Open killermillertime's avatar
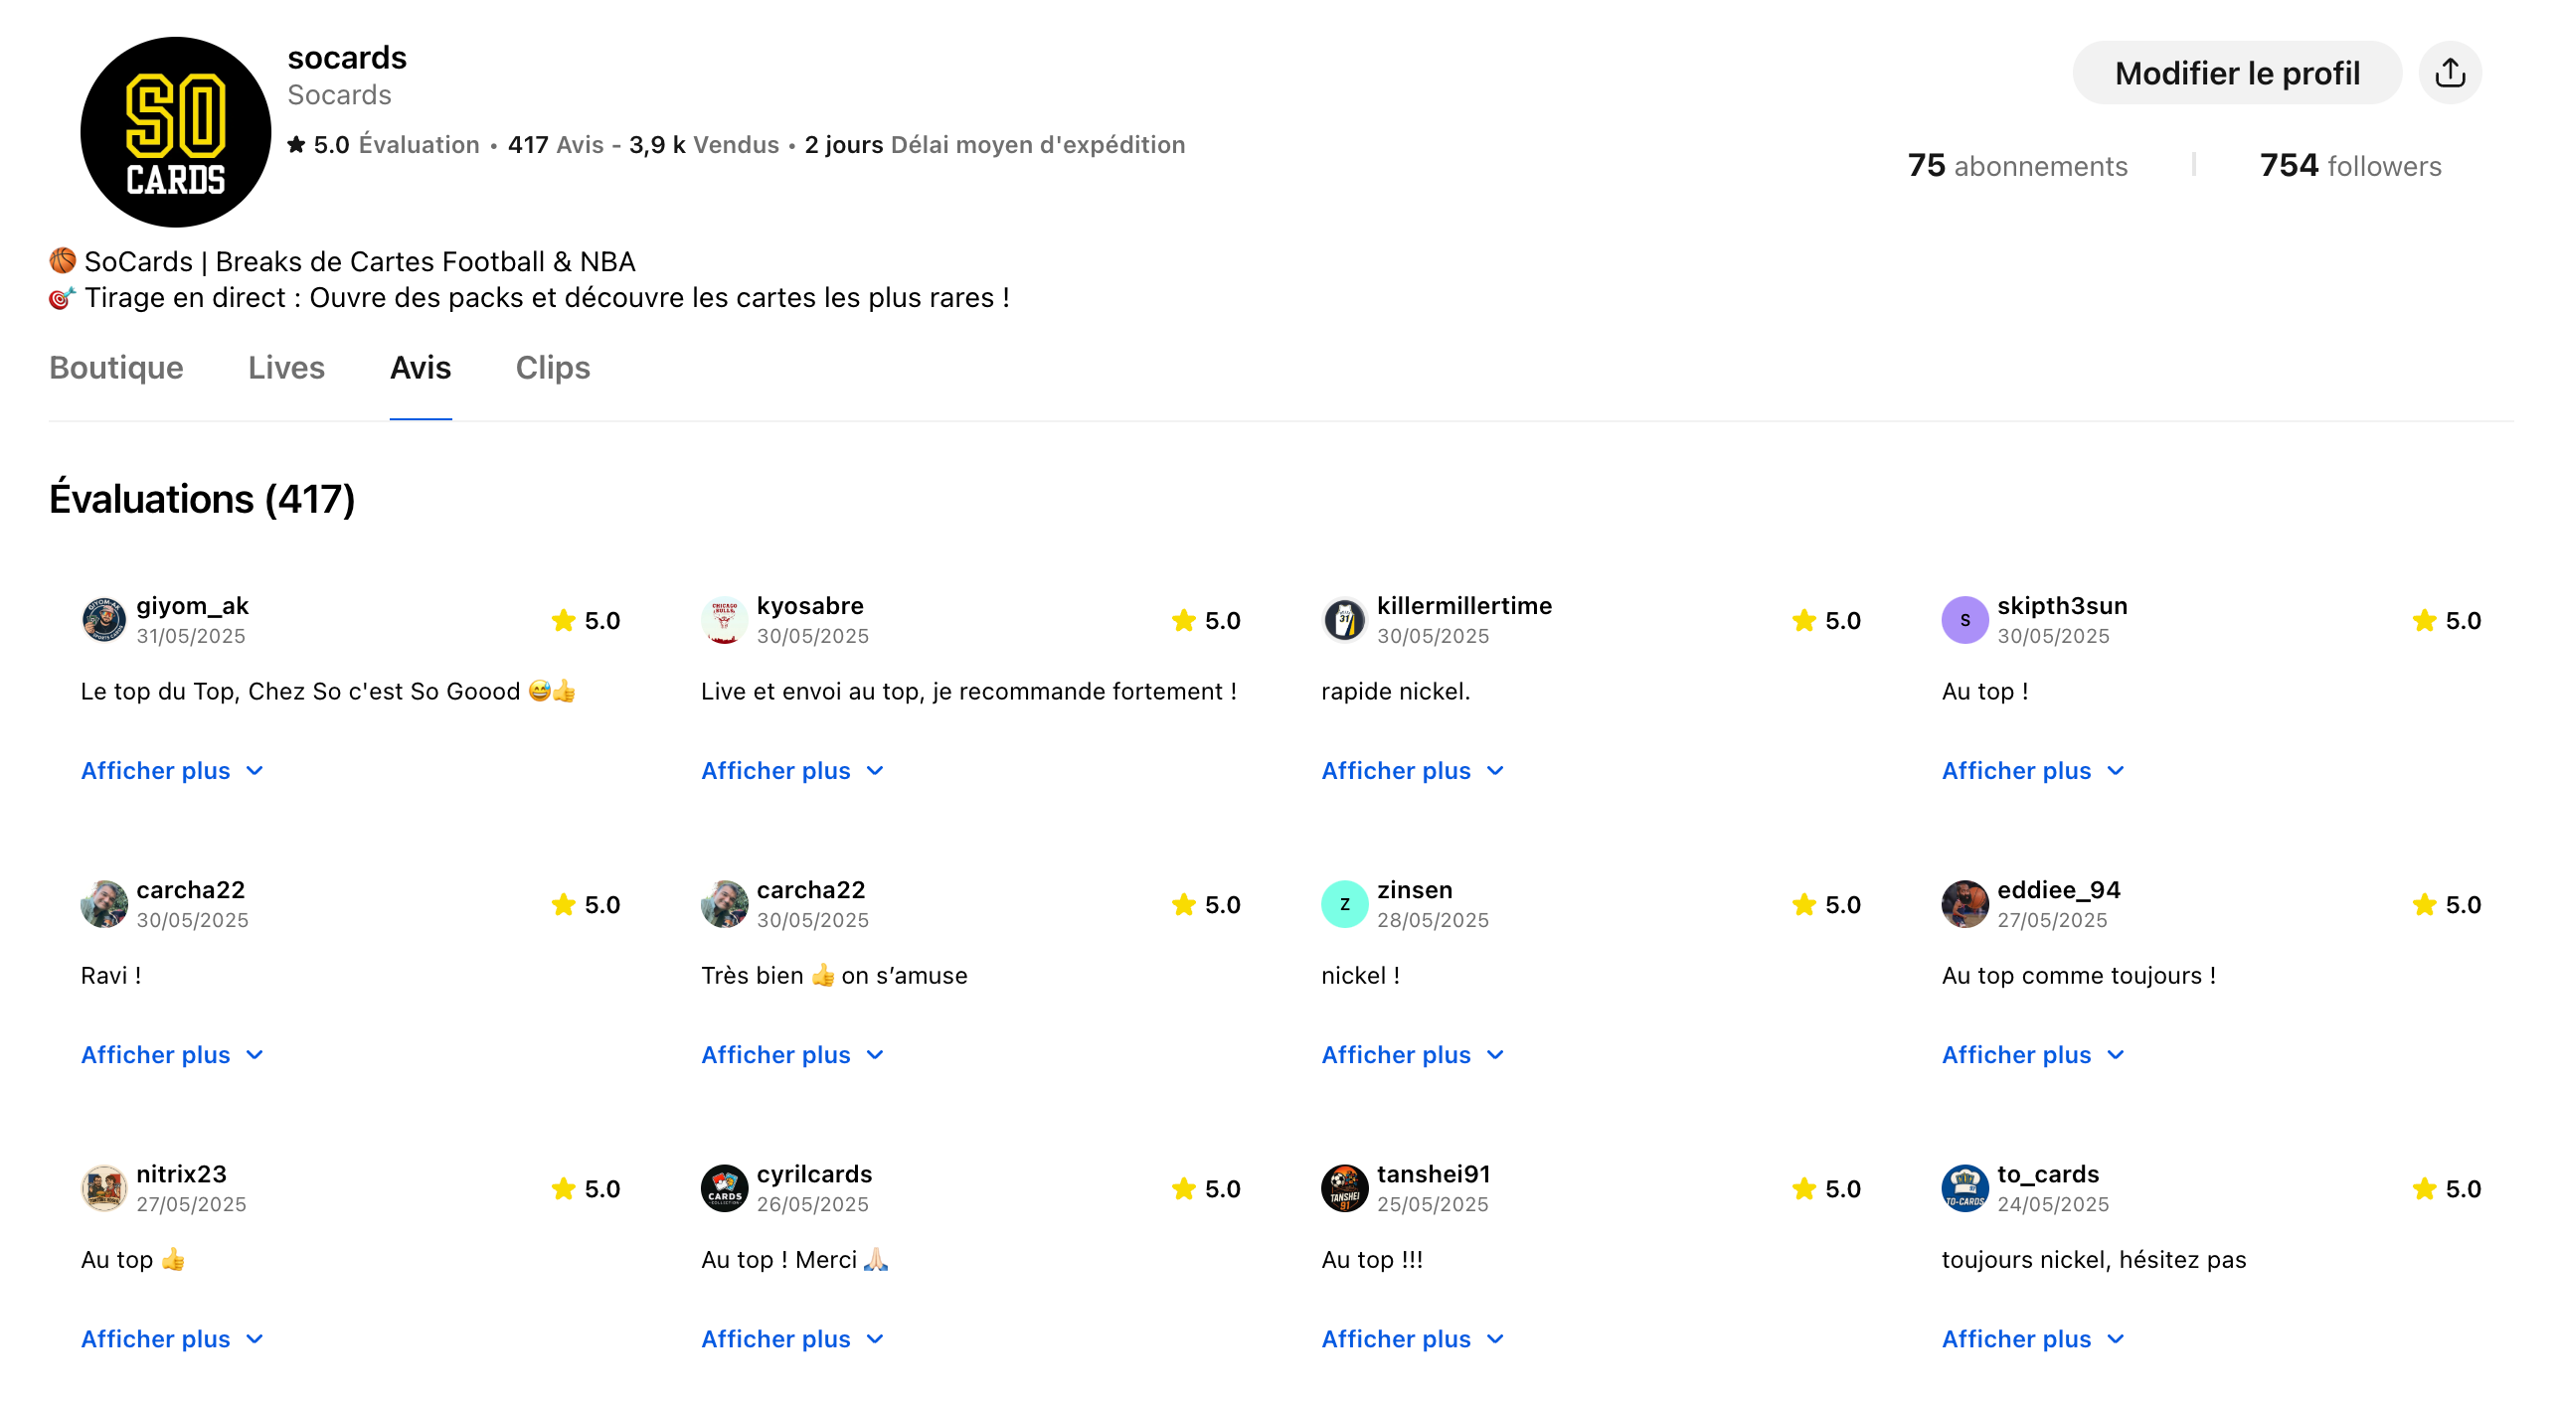The width and height of the screenshot is (2559, 1401). [x=1345, y=620]
